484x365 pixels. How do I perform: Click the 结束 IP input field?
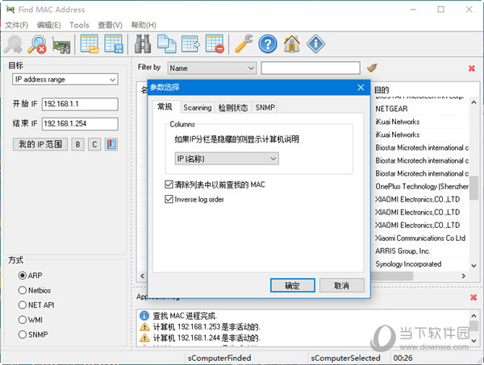(80, 123)
